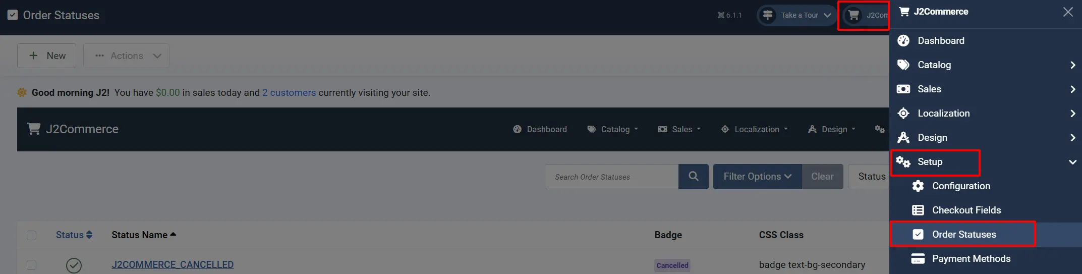Click the Badge column header
Image resolution: width=1082 pixels, height=274 pixels.
point(668,235)
